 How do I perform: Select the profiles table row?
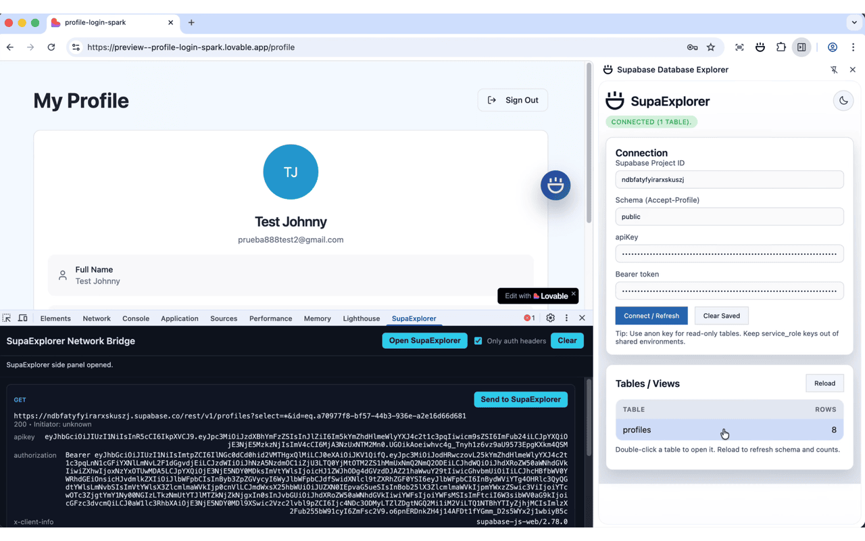pyautogui.click(x=729, y=430)
